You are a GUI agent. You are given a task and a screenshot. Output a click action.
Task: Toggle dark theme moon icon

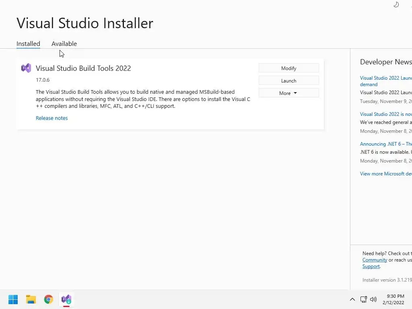(396, 4)
